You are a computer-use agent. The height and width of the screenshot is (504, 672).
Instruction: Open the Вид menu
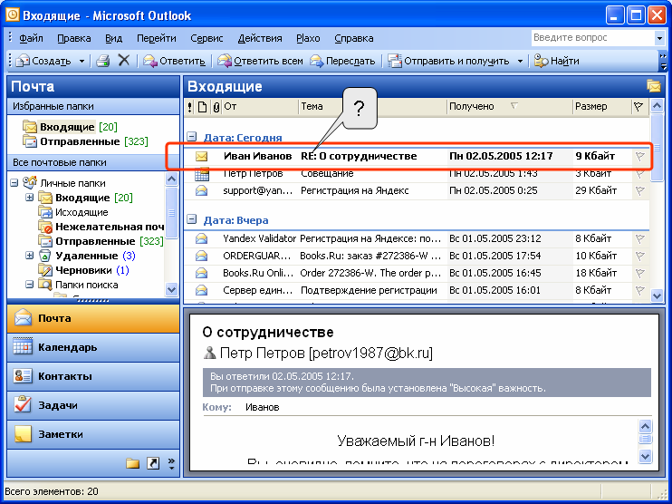click(113, 38)
